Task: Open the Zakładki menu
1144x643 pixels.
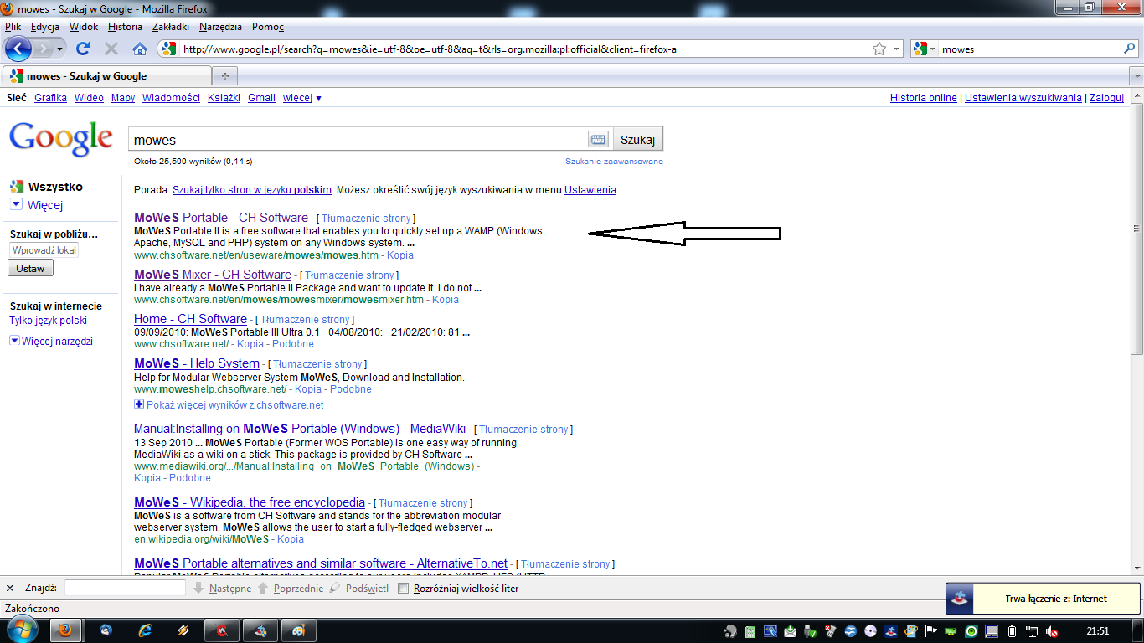Action: pyautogui.click(x=171, y=27)
